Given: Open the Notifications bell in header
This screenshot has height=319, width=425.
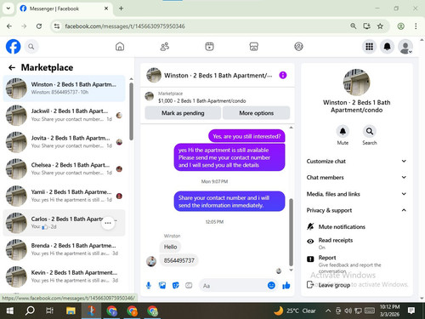Looking at the screenshot, I should pyautogui.click(x=388, y=47).
